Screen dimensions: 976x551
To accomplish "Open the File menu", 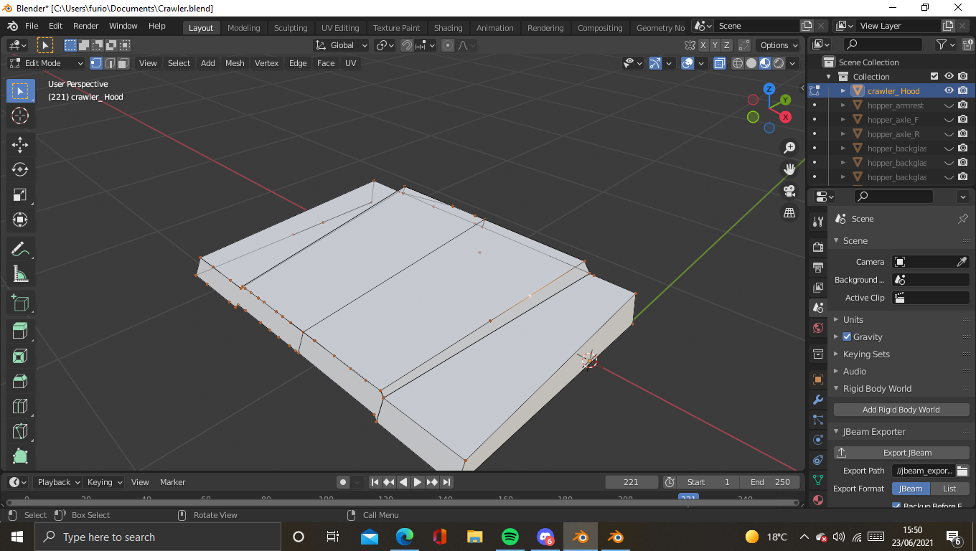I will pos(32,26).
